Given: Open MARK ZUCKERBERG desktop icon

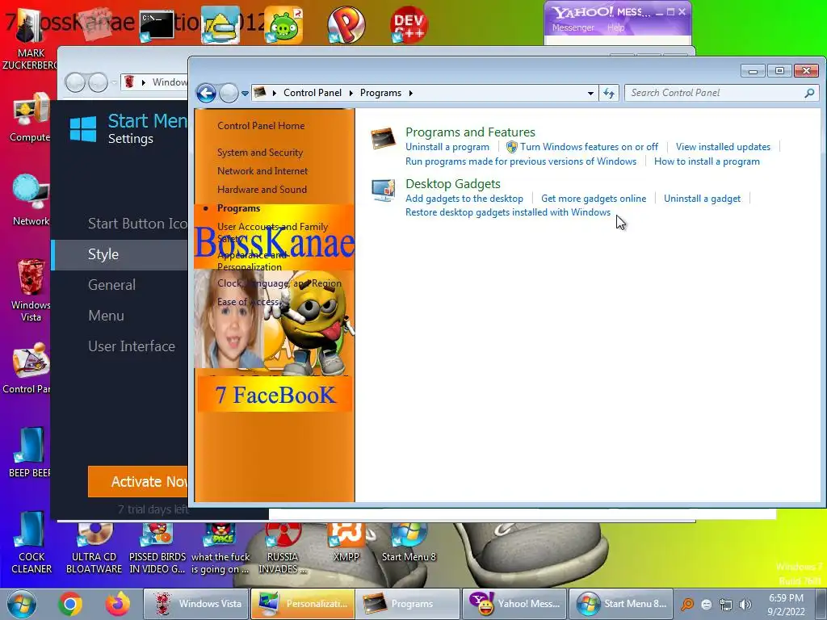Looking at the screenshot, I should tap(30, 40).
